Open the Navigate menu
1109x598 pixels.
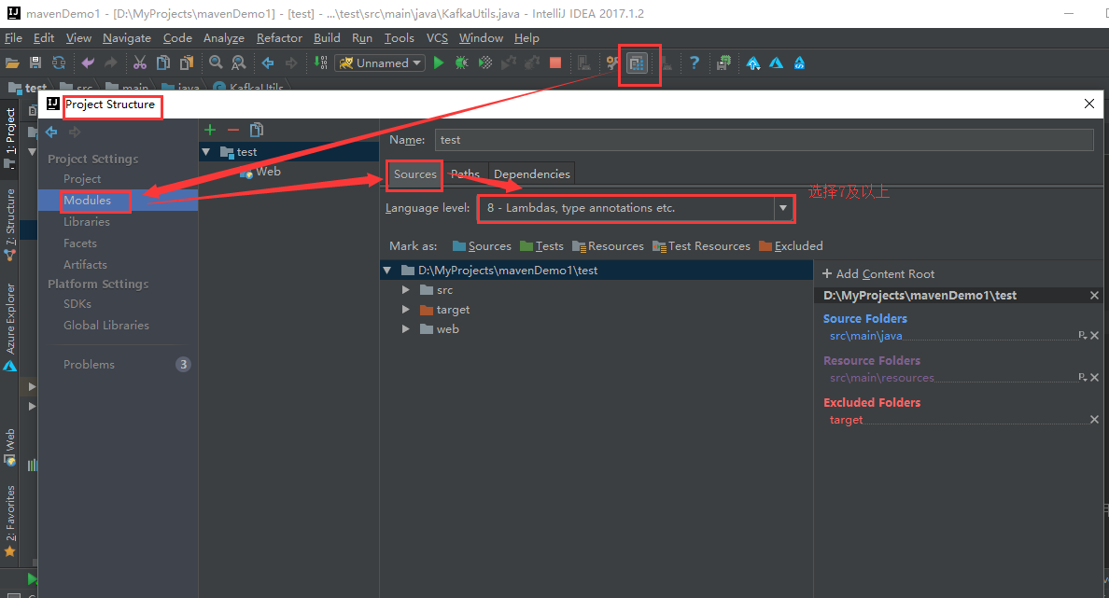[127, 38]
